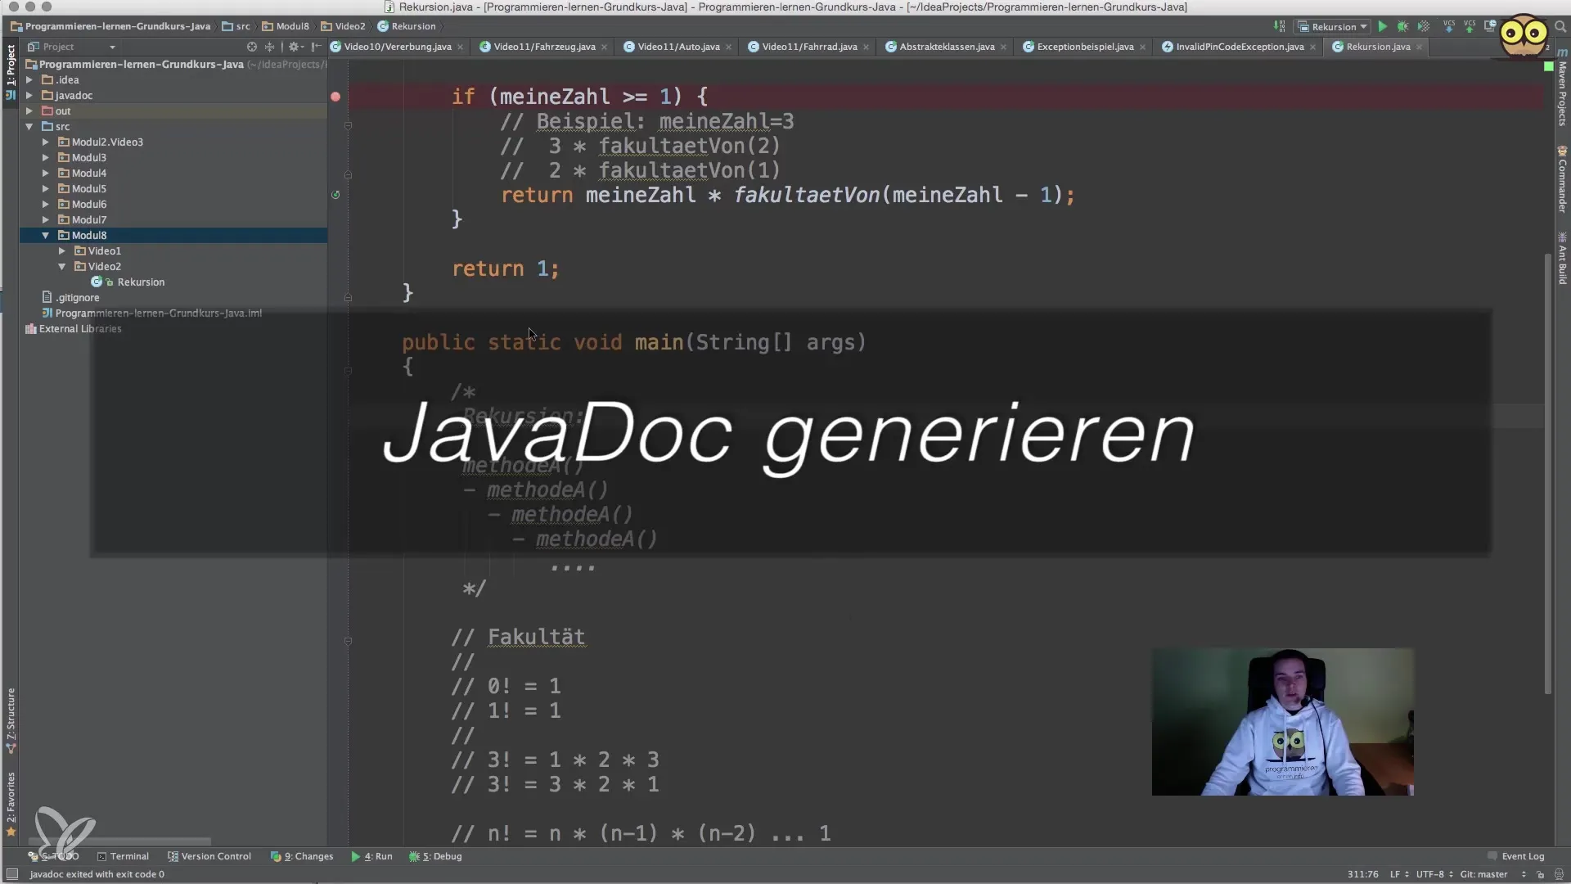The width and height of the screenshot is (1571, 884).
Task: Open the Terminal tool window button
Action: (x=123, y=856)
